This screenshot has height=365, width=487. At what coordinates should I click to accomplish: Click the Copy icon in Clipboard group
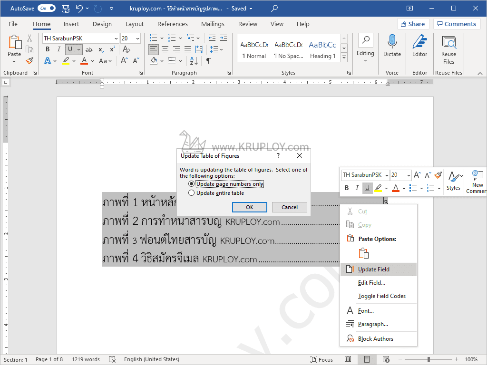pos(29,49)
